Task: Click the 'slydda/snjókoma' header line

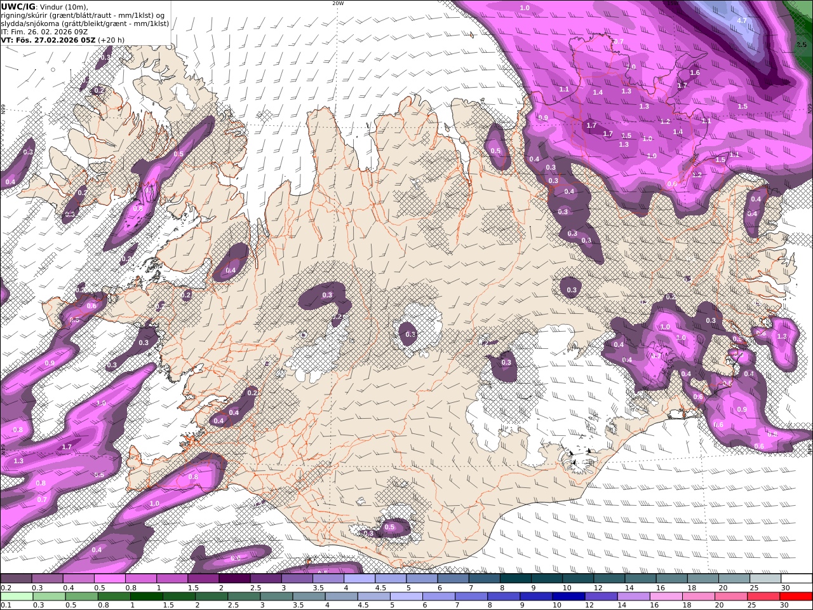Action: click(x=85, y=23)
